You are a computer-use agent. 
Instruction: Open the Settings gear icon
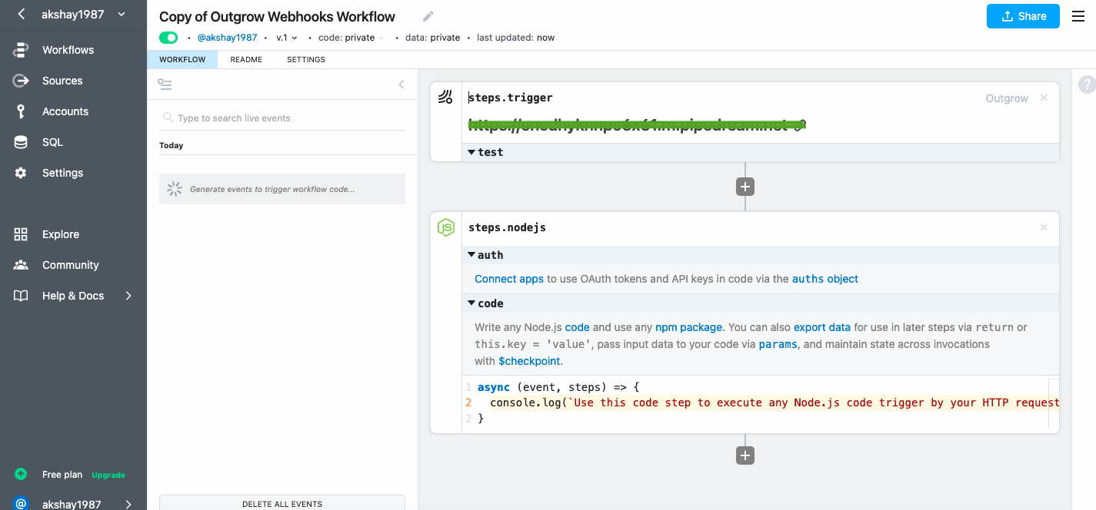(x=21, y=173)
